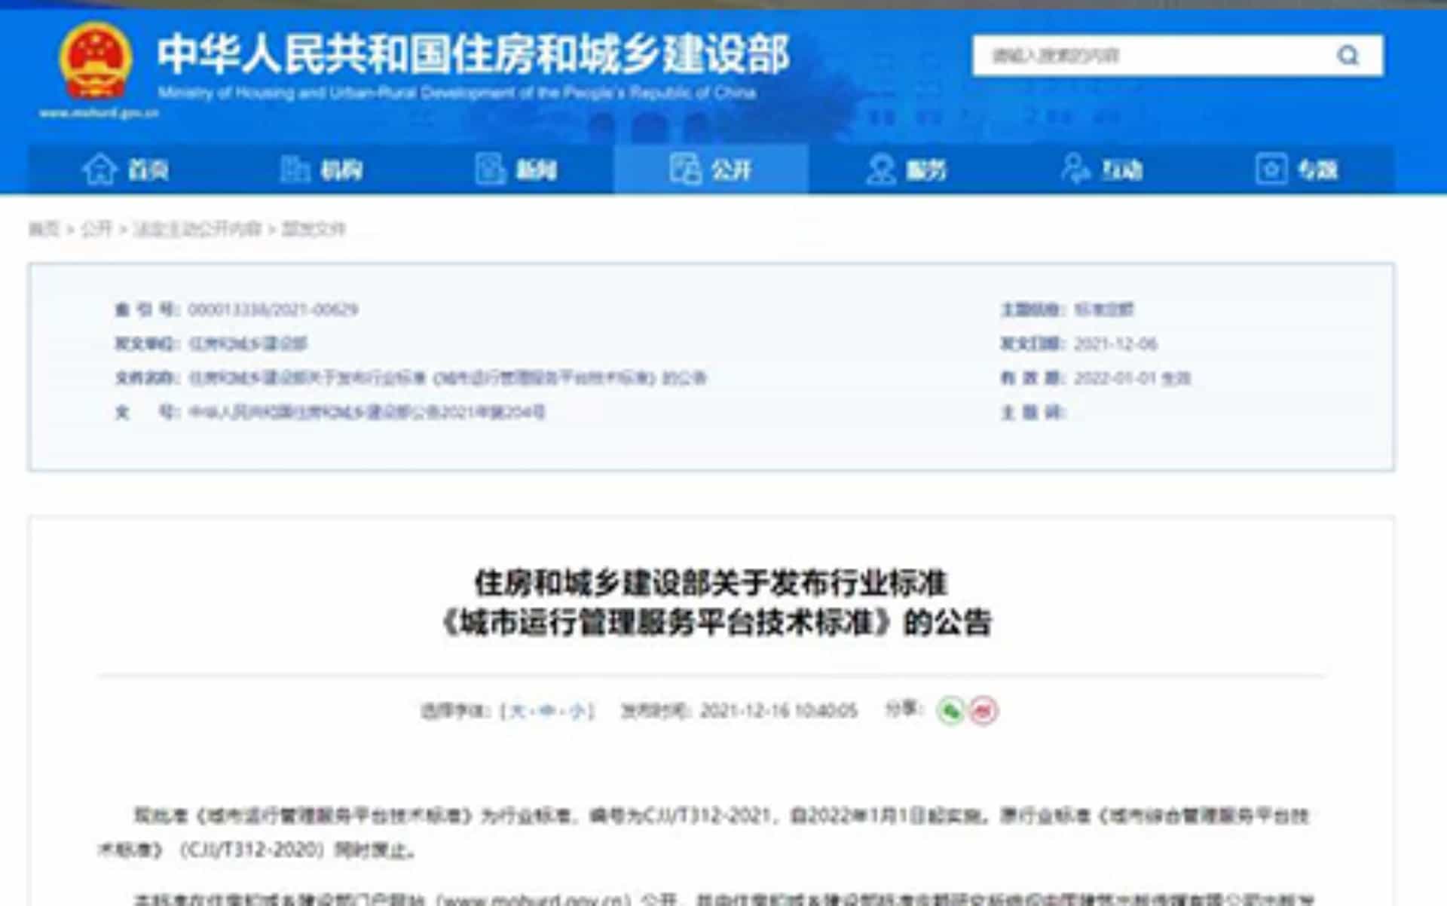Set font size to small (小)
The height and width of the screenshot is (906, 1447).
pyautogui.click(x=577, y=711)
